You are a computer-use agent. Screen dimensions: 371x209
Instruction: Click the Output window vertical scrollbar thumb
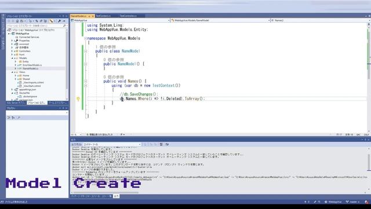click(369, 163)
